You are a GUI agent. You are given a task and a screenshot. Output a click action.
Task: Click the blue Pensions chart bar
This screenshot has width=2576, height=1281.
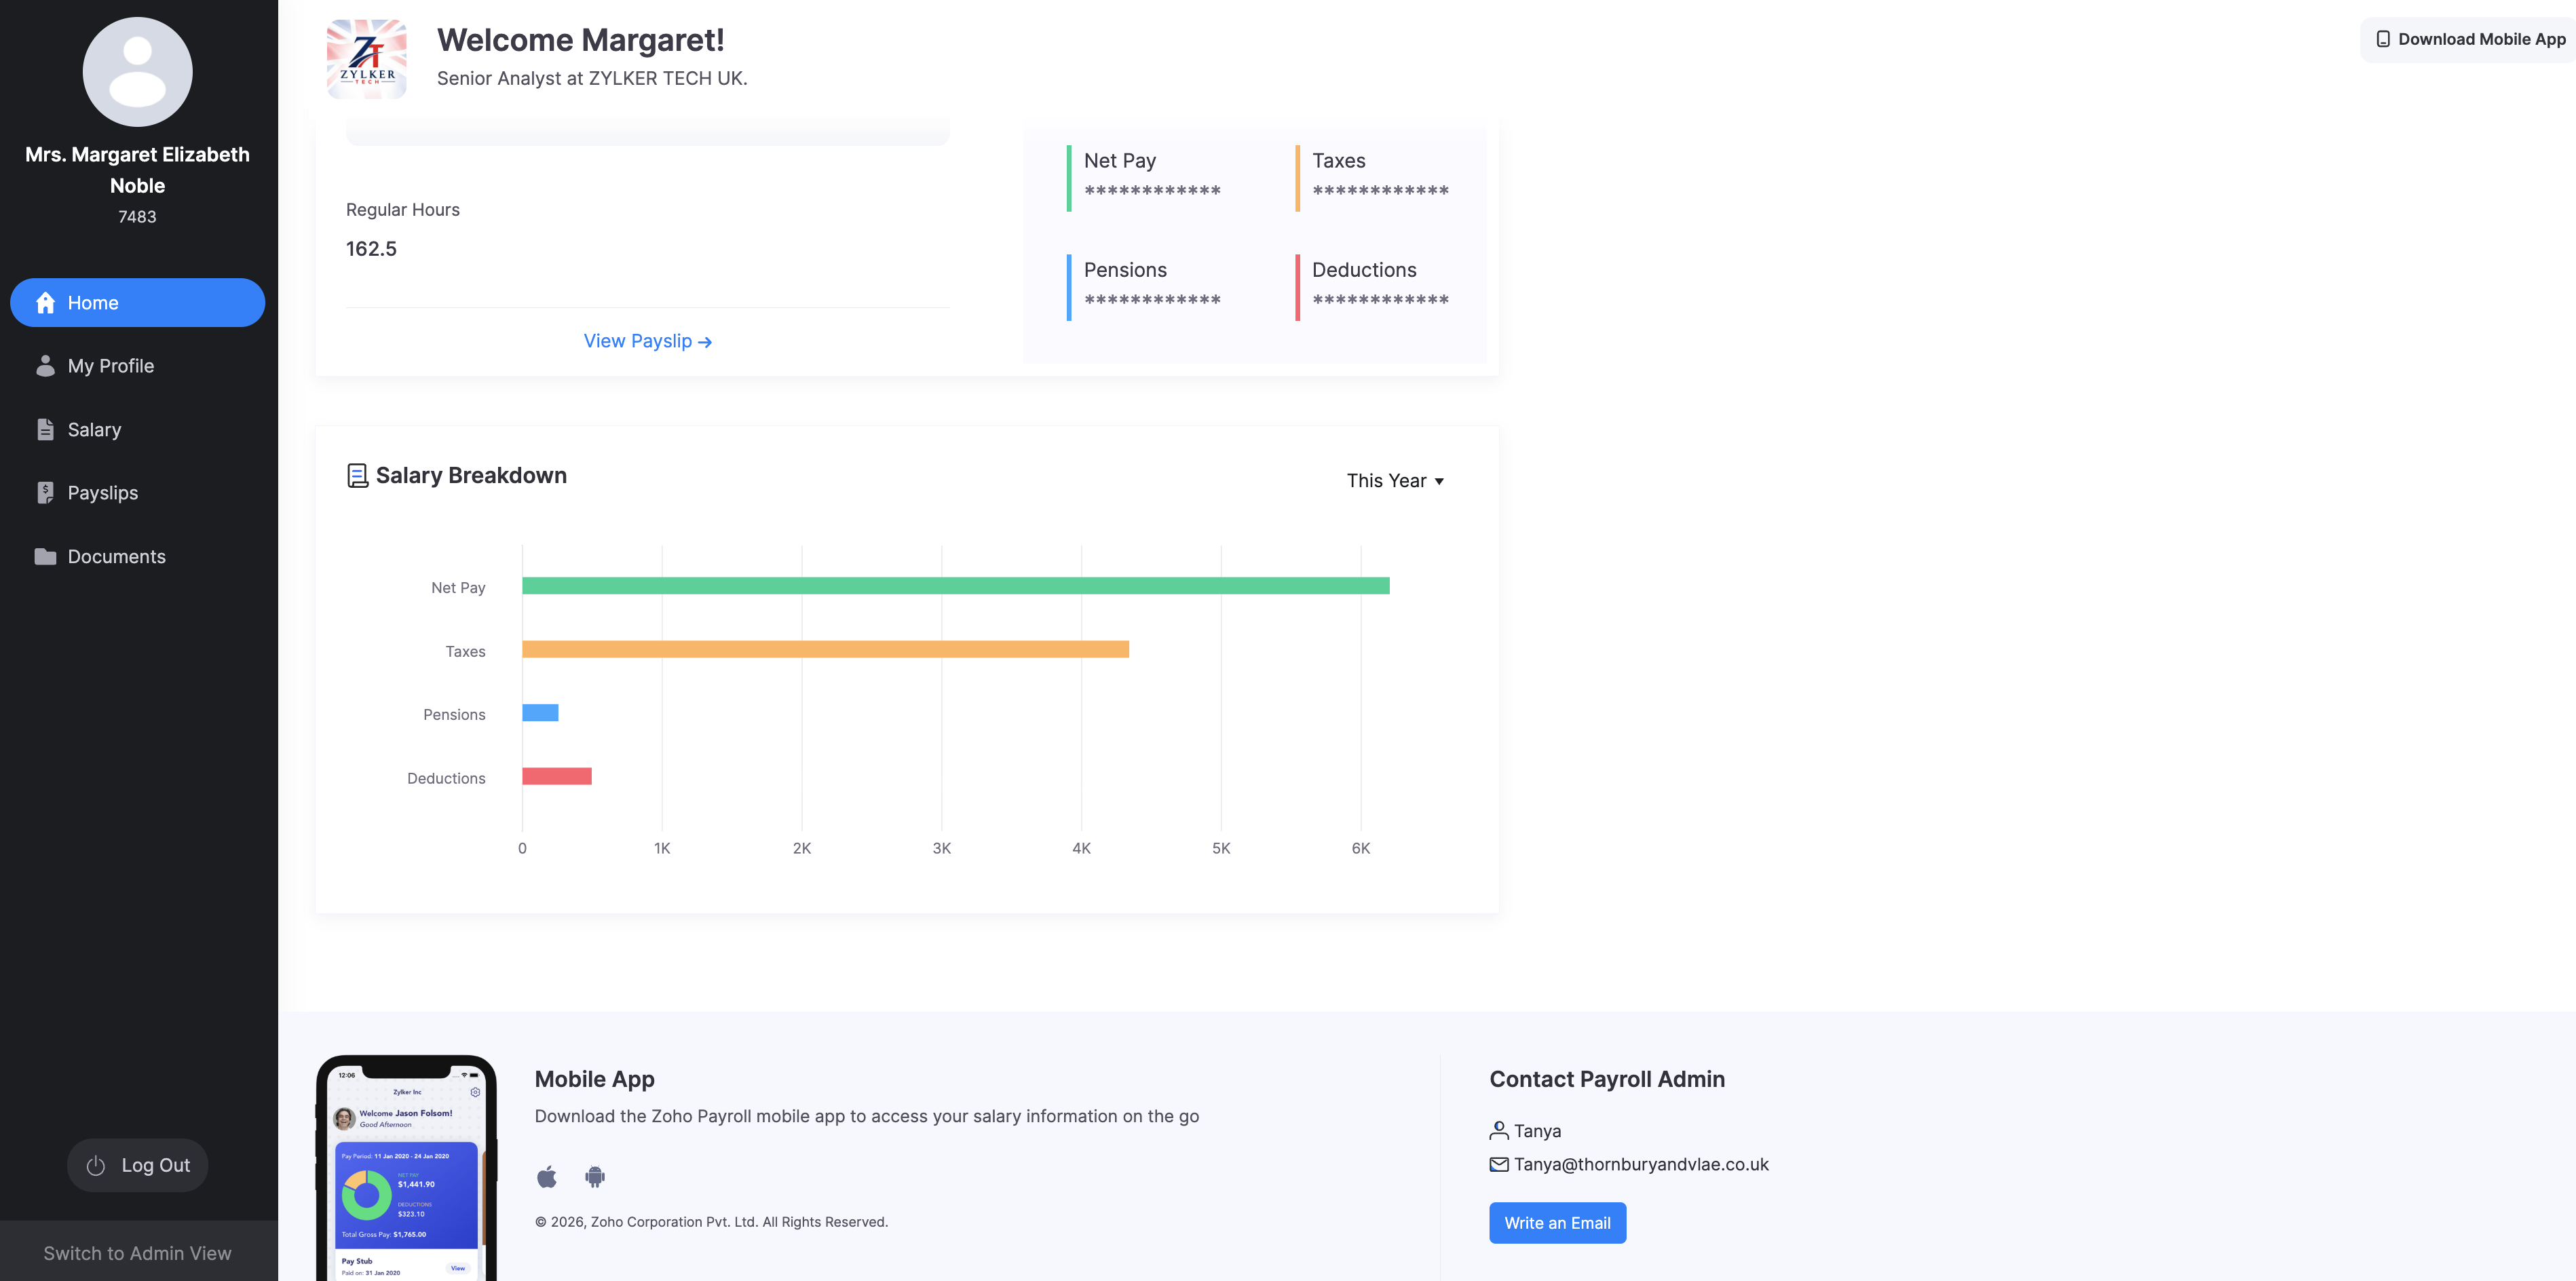pos(540,713)
